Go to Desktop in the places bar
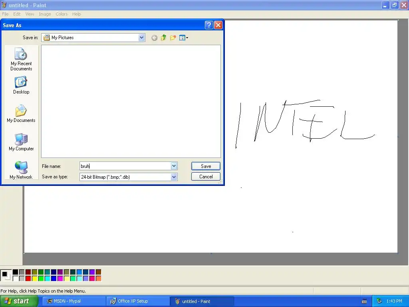This screenshot has height=307, width=409. point(21,86)
